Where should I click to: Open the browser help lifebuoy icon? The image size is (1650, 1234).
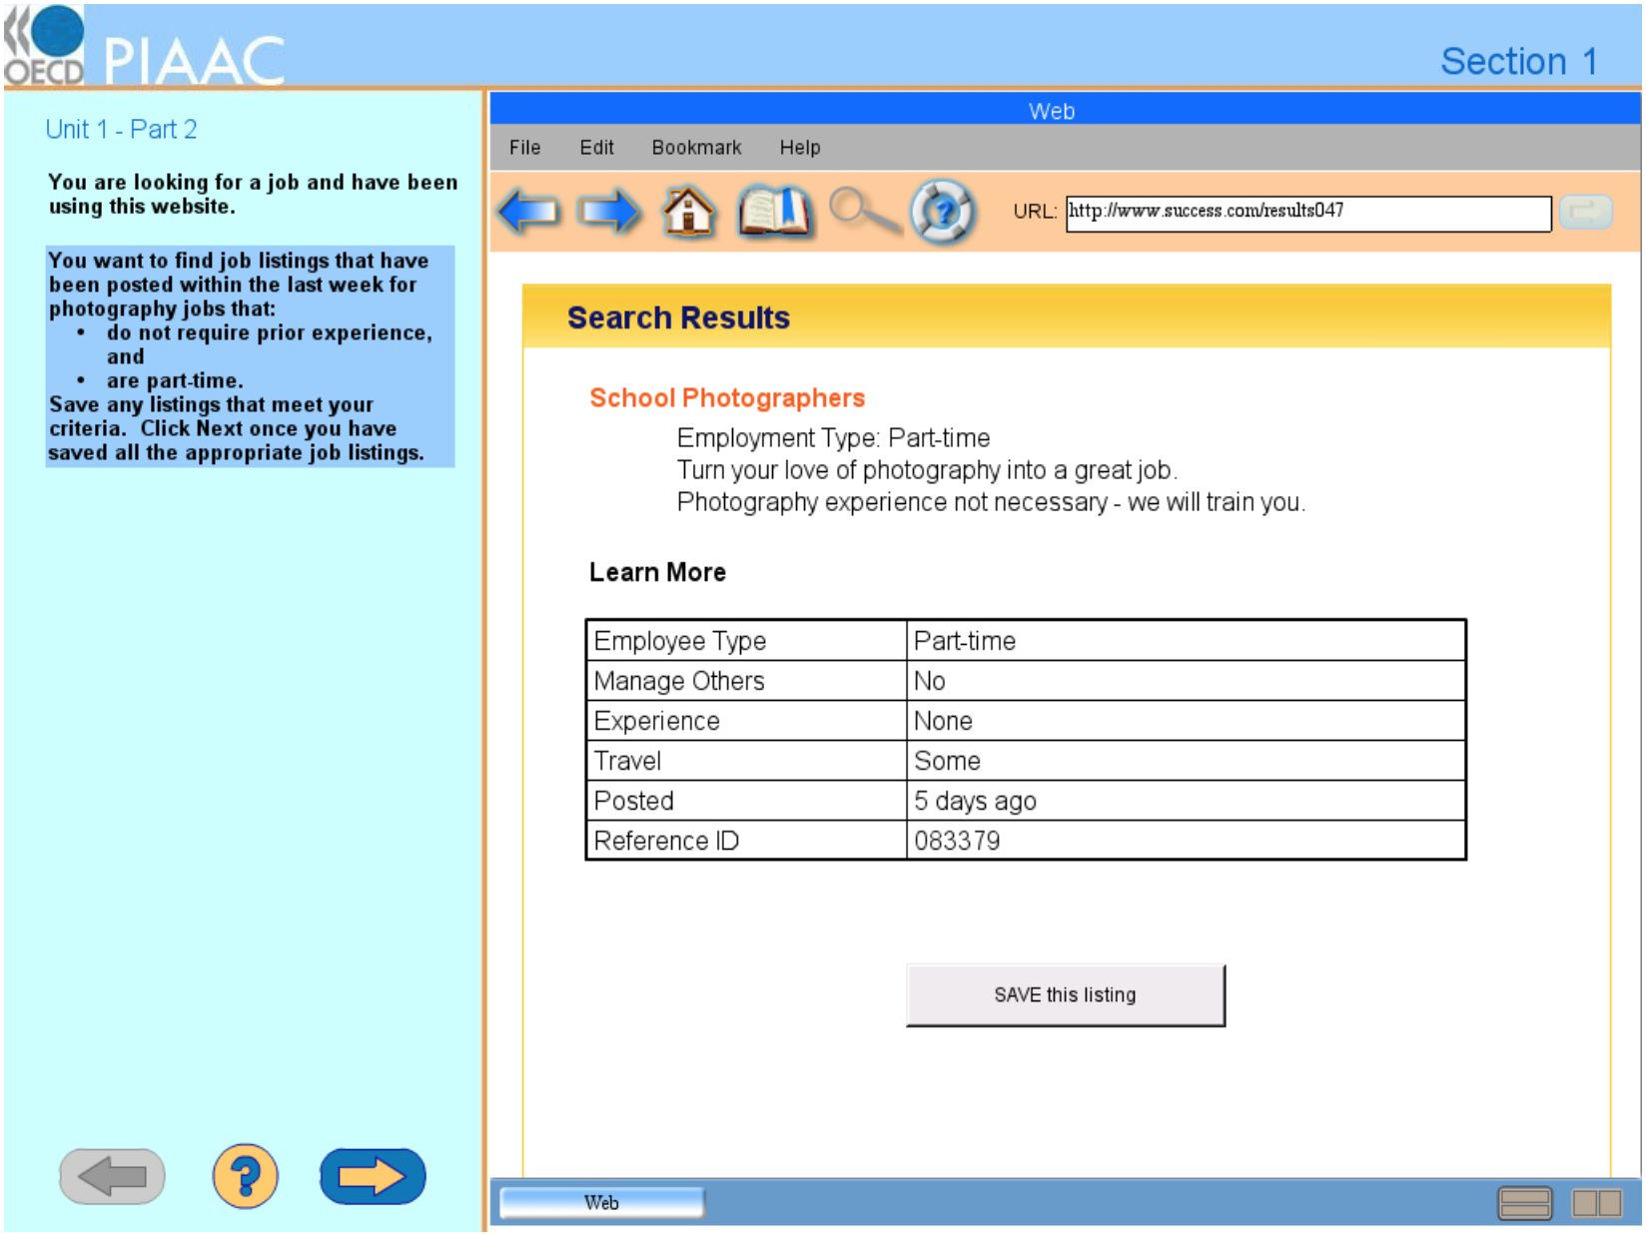[x=942, y=212]
